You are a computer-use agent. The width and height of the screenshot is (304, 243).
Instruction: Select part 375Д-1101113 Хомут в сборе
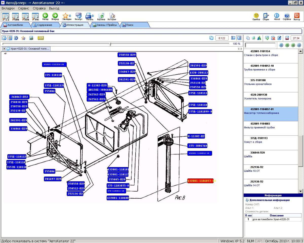(271, 143)
